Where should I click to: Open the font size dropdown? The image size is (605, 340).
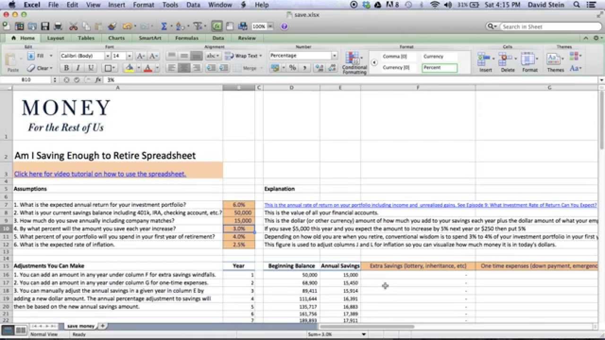(x=129, y=56)
